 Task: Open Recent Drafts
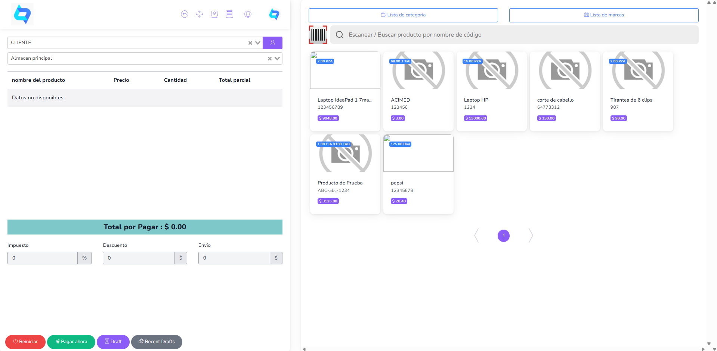click(x=157, y=342)
